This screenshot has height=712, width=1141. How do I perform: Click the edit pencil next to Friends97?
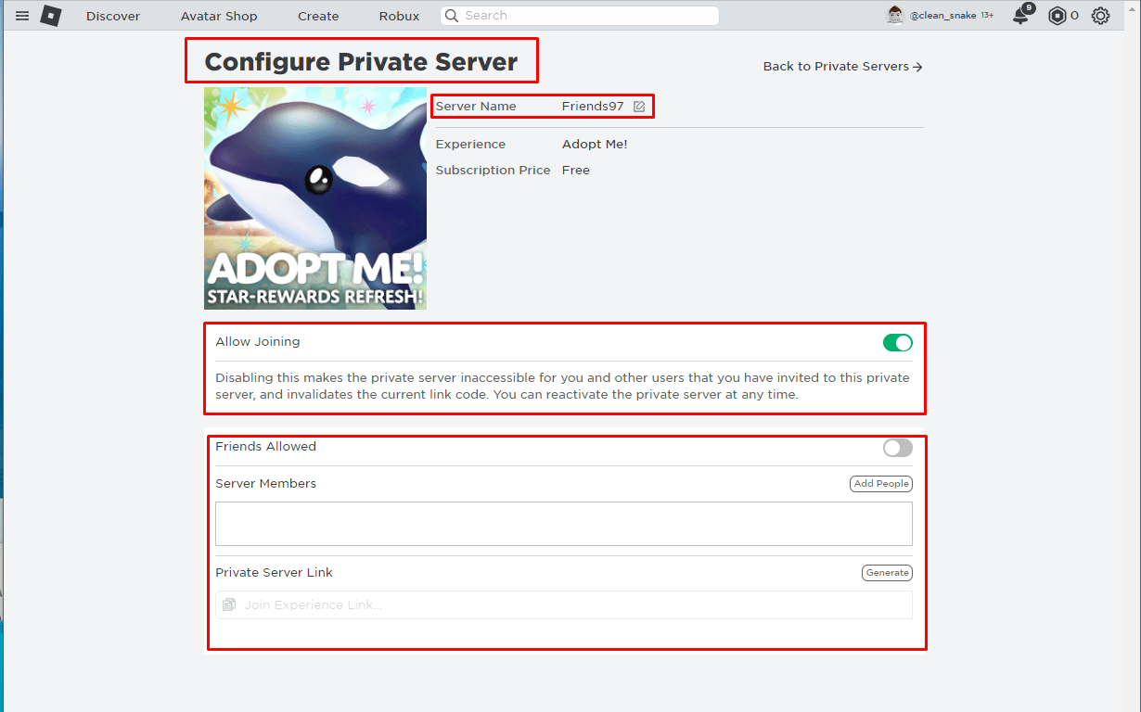point(639,106)
